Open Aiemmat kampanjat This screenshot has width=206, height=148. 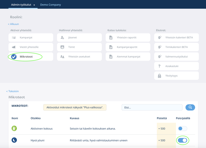[128, 57]
